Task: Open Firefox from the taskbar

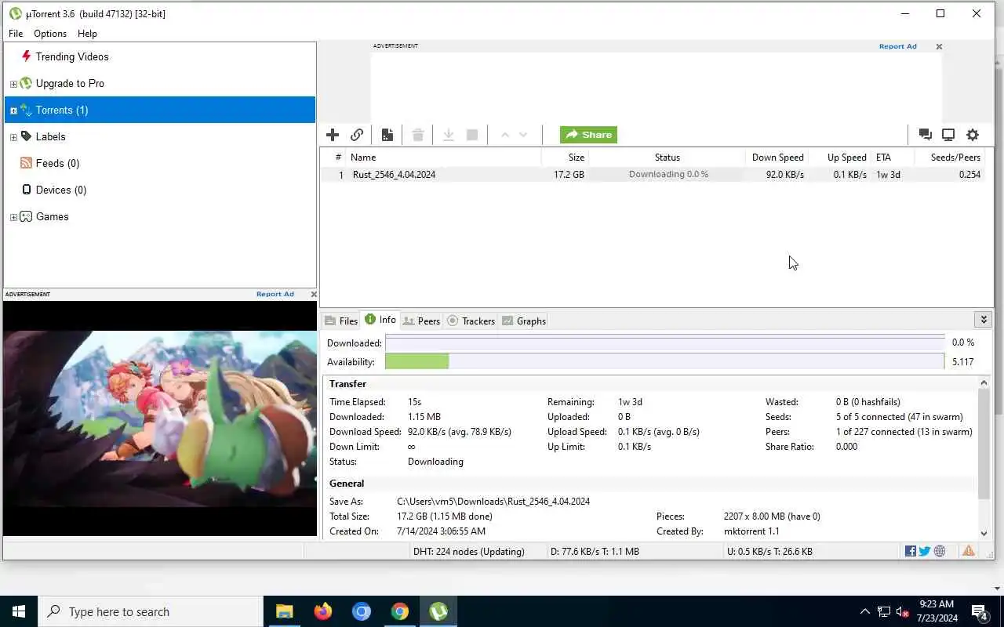Action: coord(322,611)
